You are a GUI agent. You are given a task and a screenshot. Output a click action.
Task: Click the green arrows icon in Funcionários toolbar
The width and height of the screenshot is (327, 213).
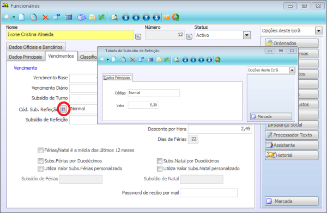point(101,17)
